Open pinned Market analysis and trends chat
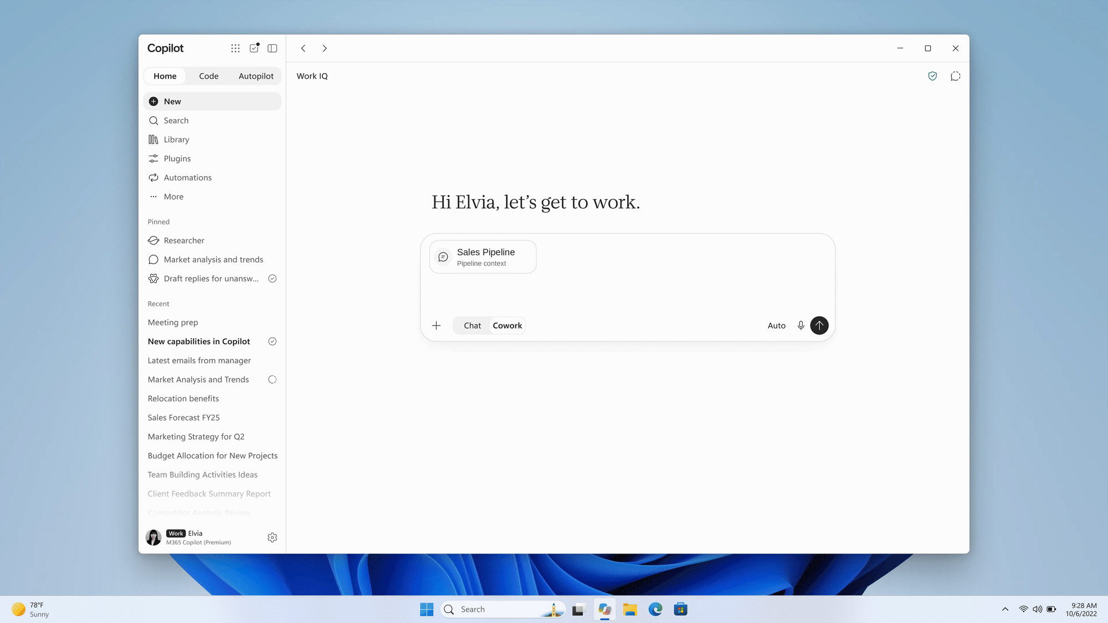The image size is (1108, 623). 213,259
